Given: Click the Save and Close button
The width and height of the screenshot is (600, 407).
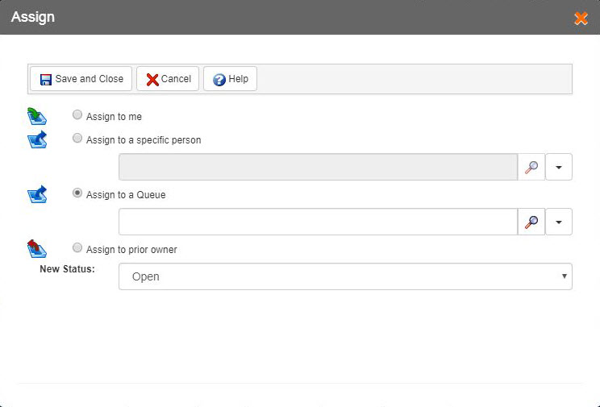Looking at the screenshot, I should 81,79.
